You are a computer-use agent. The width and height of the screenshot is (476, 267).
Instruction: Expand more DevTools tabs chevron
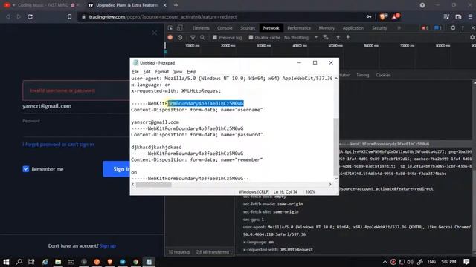[399, 28]
